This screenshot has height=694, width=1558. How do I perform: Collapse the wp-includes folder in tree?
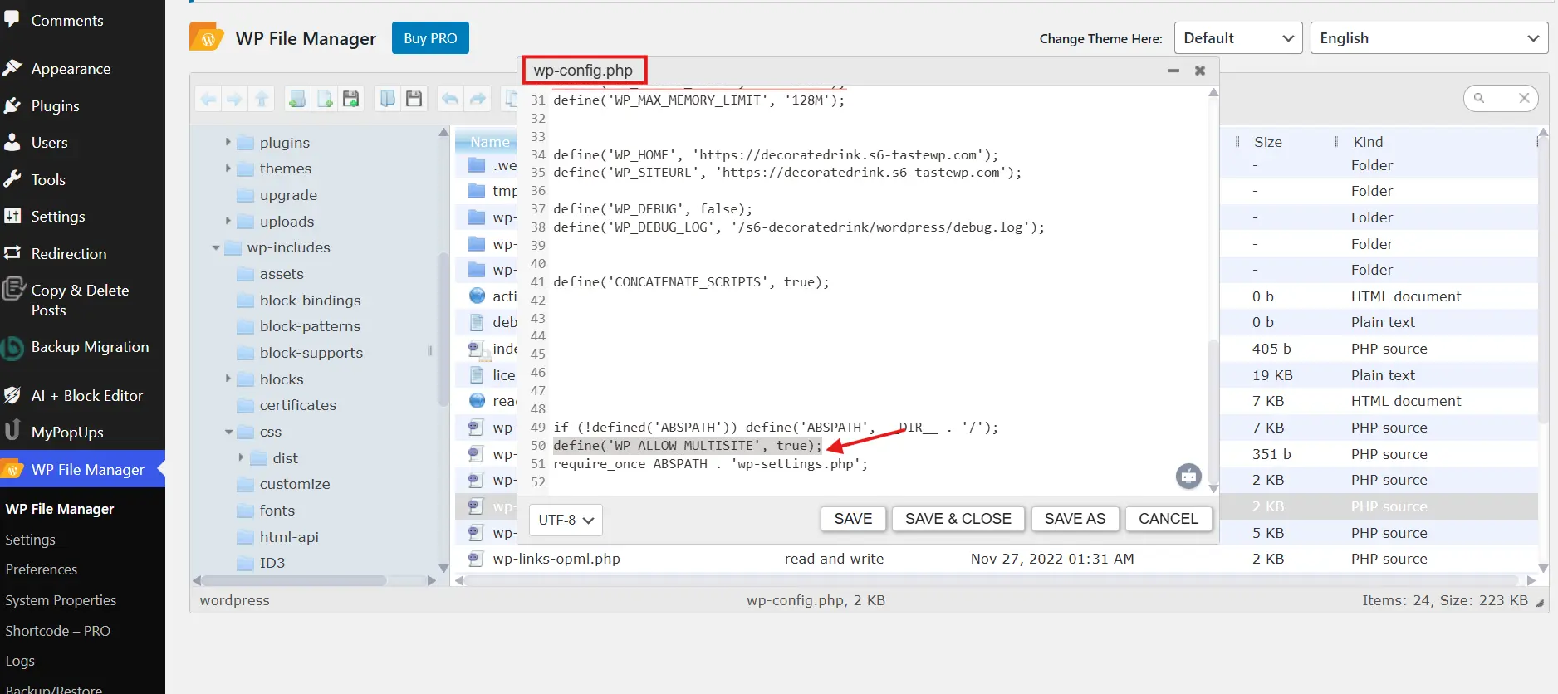click(x=216, y=247)
